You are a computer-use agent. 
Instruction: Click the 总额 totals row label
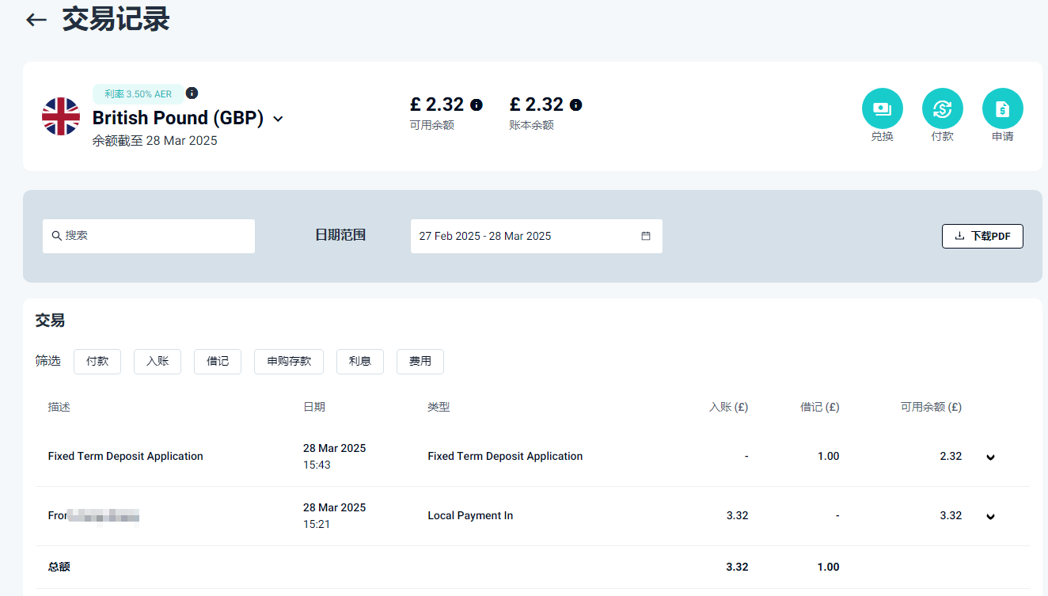pyautogui.click(x=59, y=567)
